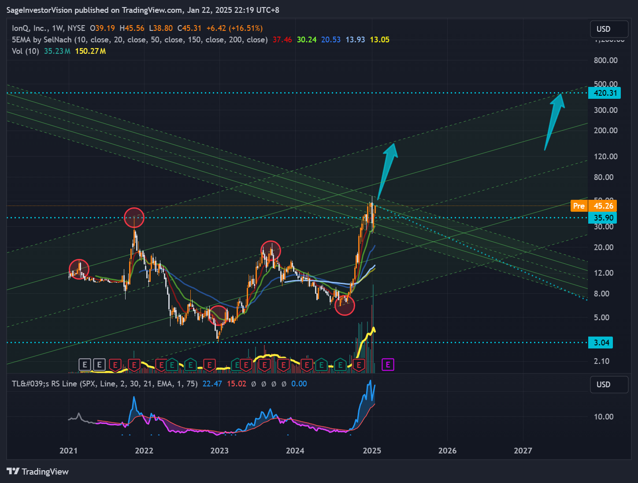638x483 pixels.
Task: Click the 300.00 price scale label
Action: click(606, 110)
